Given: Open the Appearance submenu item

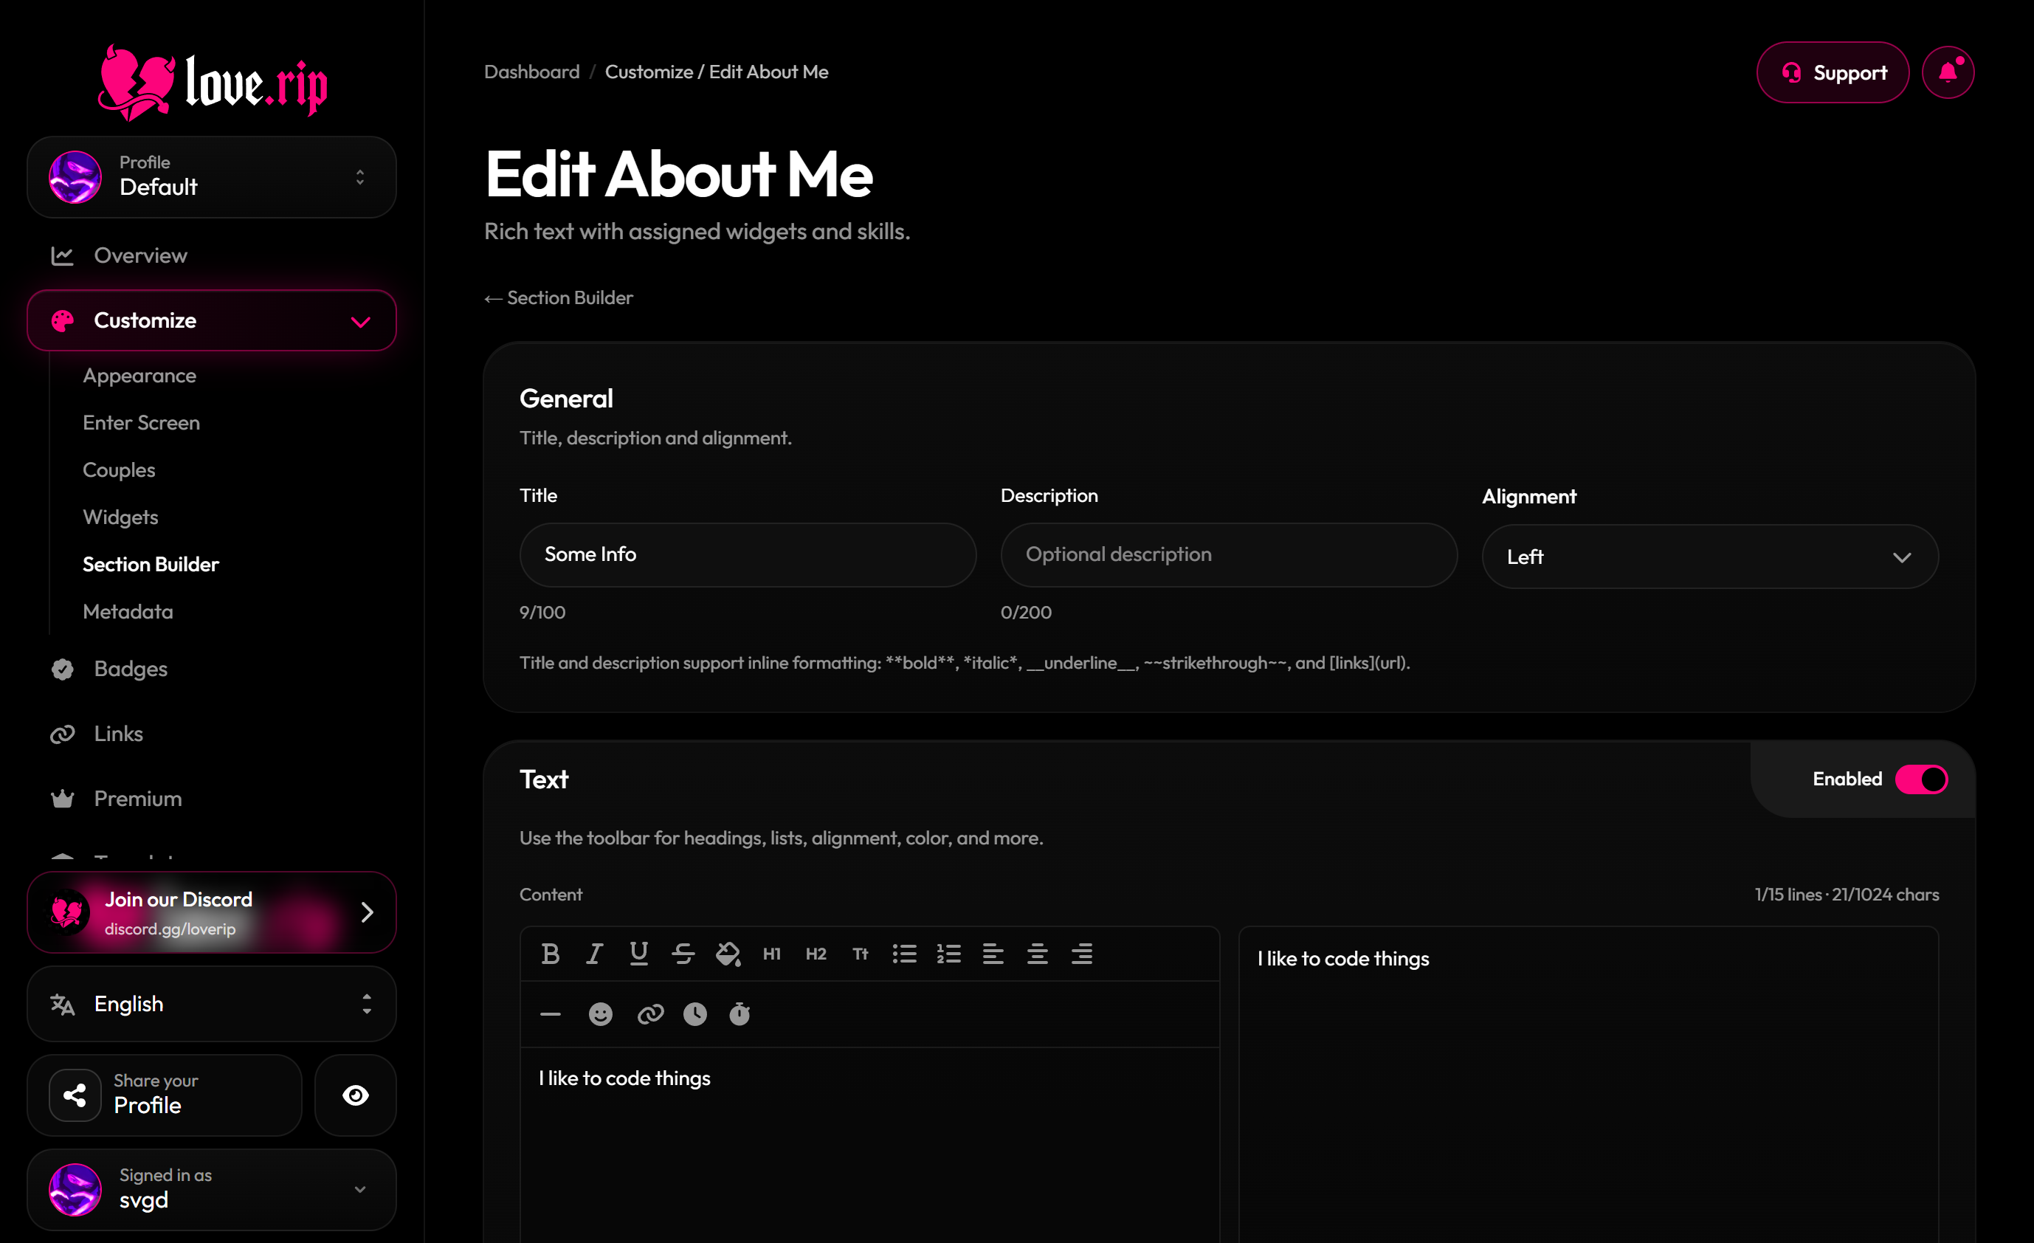Looking at the screenshot, I should 139,376.
